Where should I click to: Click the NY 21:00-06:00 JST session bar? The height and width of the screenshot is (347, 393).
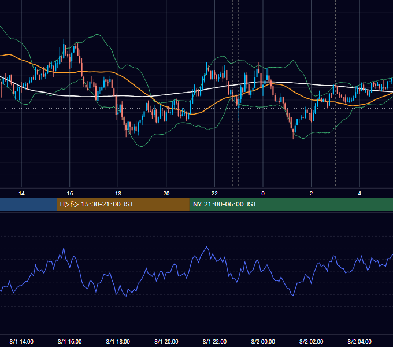point(291,204)
